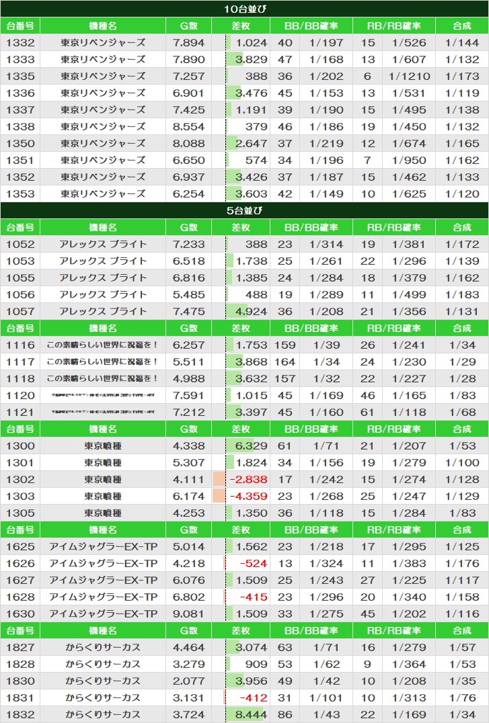Select difference 3,956 for machine 1830
Viewport: 489px width, 723px height.
252,681
